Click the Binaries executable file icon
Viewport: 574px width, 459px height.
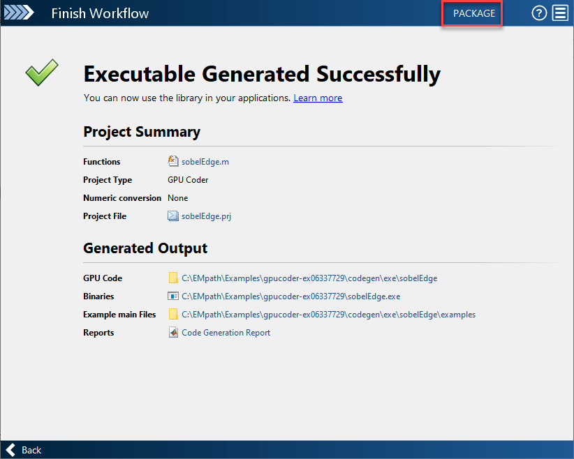pyautogui.click(x=173, y=296)
